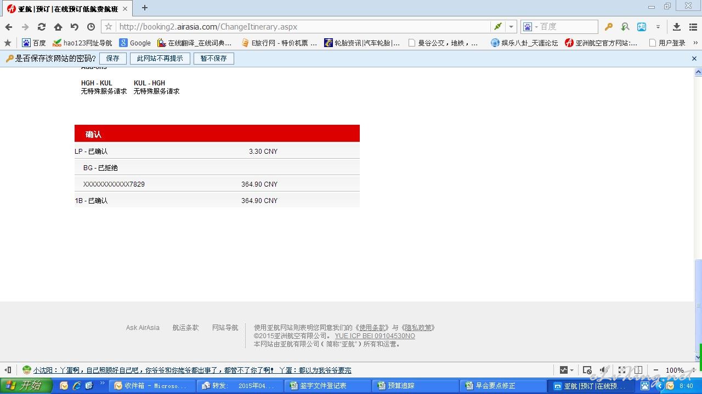The width and height of the screenshot is (702, 394).
Task: Click the XXXXXXXXXXXX7829 card number text
Action: 114,184
